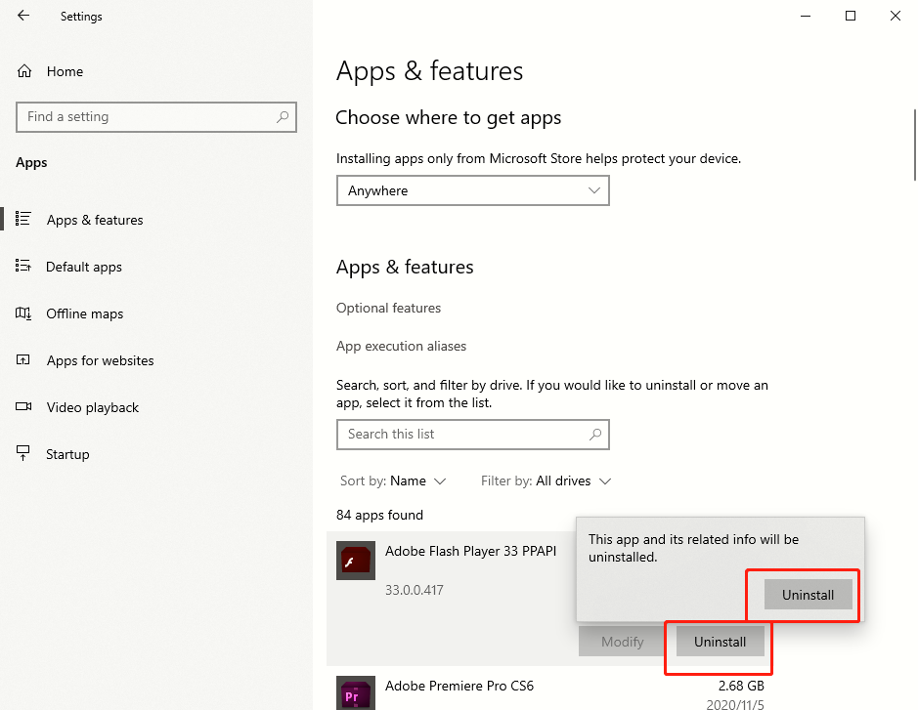
Task: Click the Startup sidebar icon
Action: tap(22, 453)
